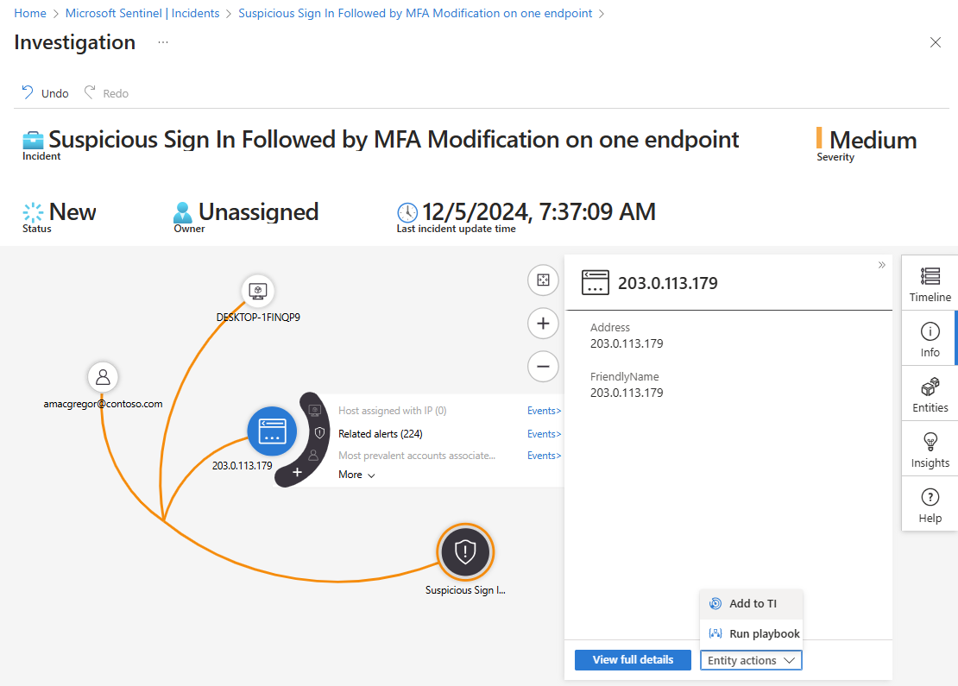The height and width of the screenshot is (686, 958).
Task: Expand the More exploration queries list
Action: [356, 475]
